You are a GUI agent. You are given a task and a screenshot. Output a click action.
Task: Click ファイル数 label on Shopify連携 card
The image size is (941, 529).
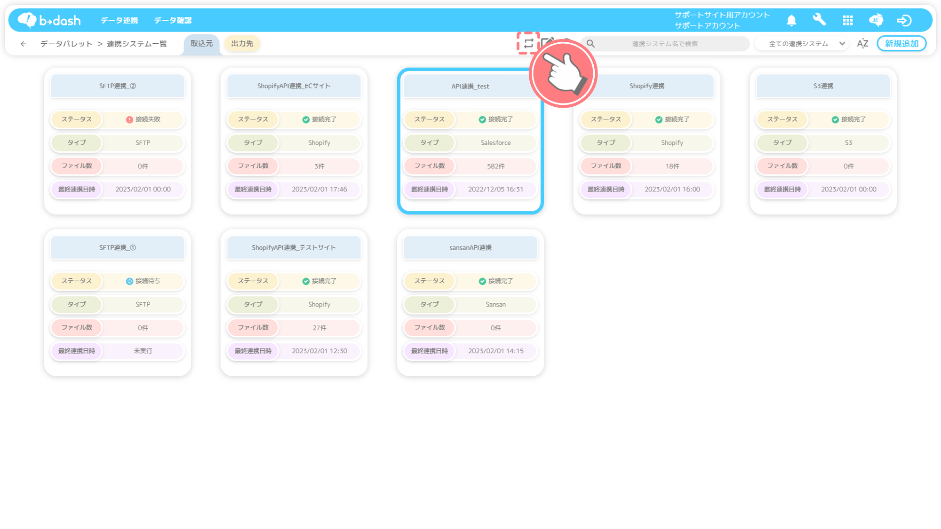point(606,166)
